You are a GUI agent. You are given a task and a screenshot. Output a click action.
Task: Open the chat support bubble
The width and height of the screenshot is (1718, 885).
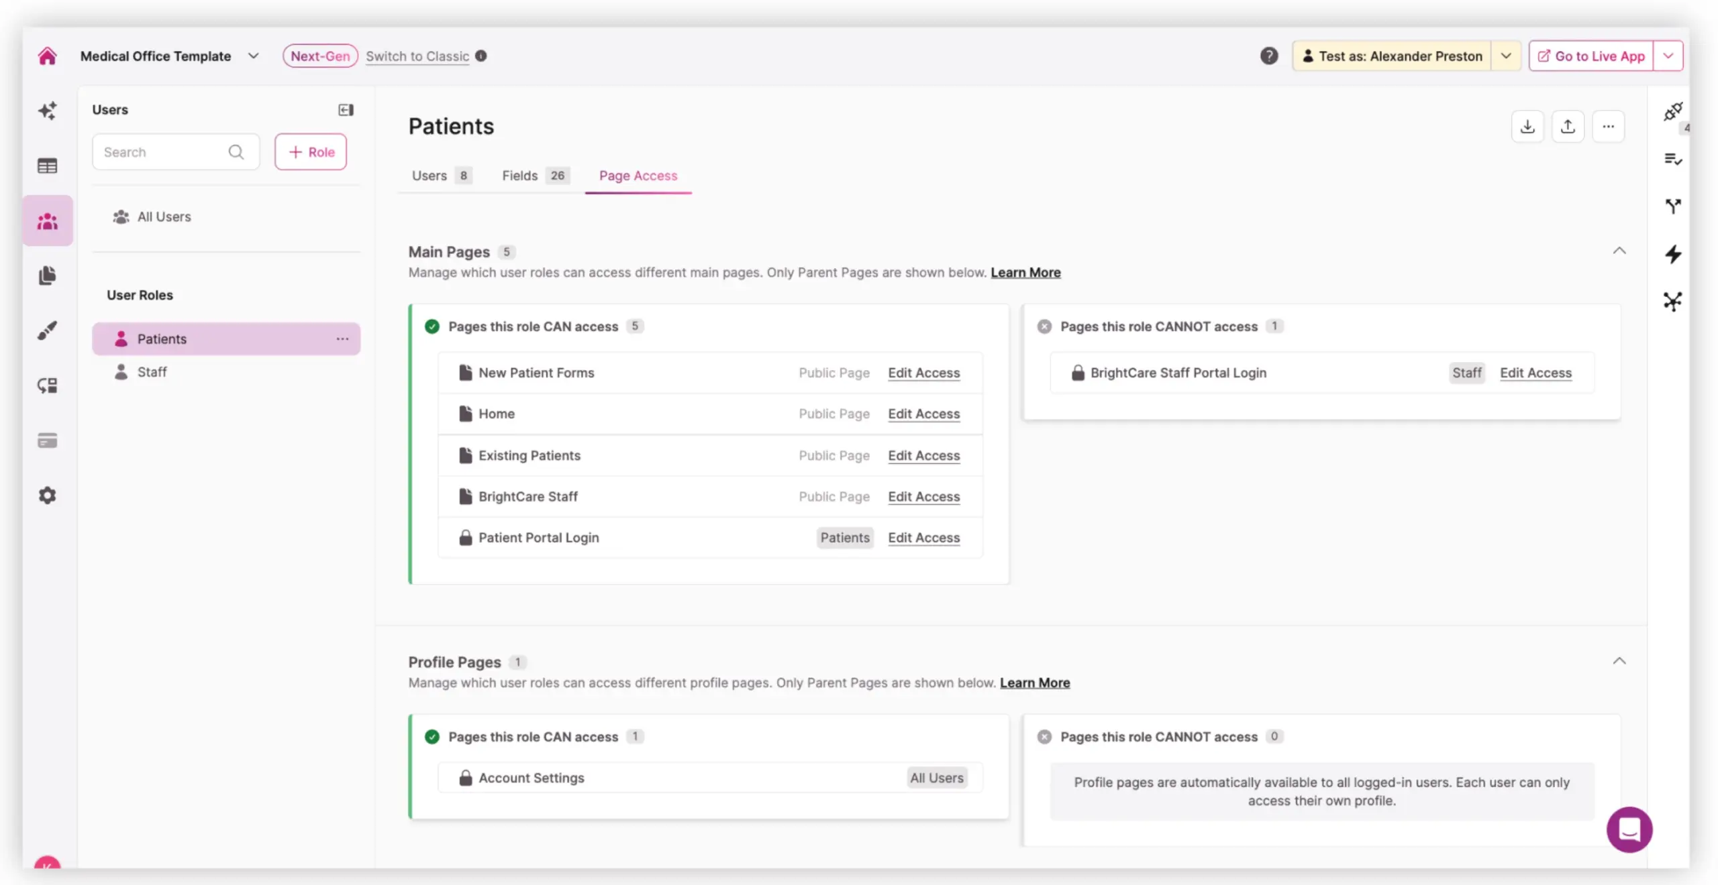[1629, 829]
